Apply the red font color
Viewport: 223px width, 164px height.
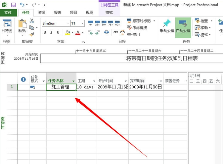(x=78, y=32)
